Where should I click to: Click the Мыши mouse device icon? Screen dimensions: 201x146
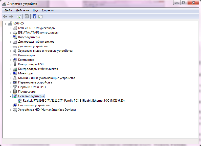click(15, 78)
